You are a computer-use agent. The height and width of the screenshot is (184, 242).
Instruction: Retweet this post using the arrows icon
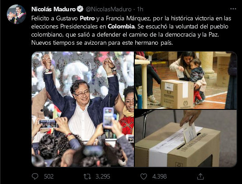pos(87,176)
